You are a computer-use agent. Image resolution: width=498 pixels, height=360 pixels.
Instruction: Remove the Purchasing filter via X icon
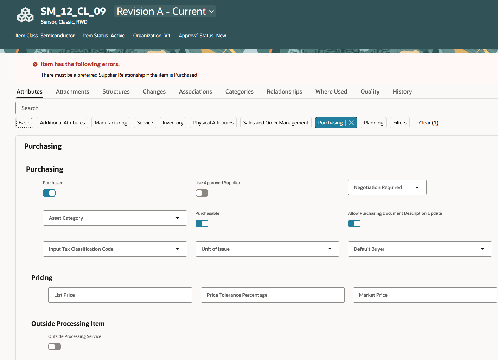tap(351, 123)
